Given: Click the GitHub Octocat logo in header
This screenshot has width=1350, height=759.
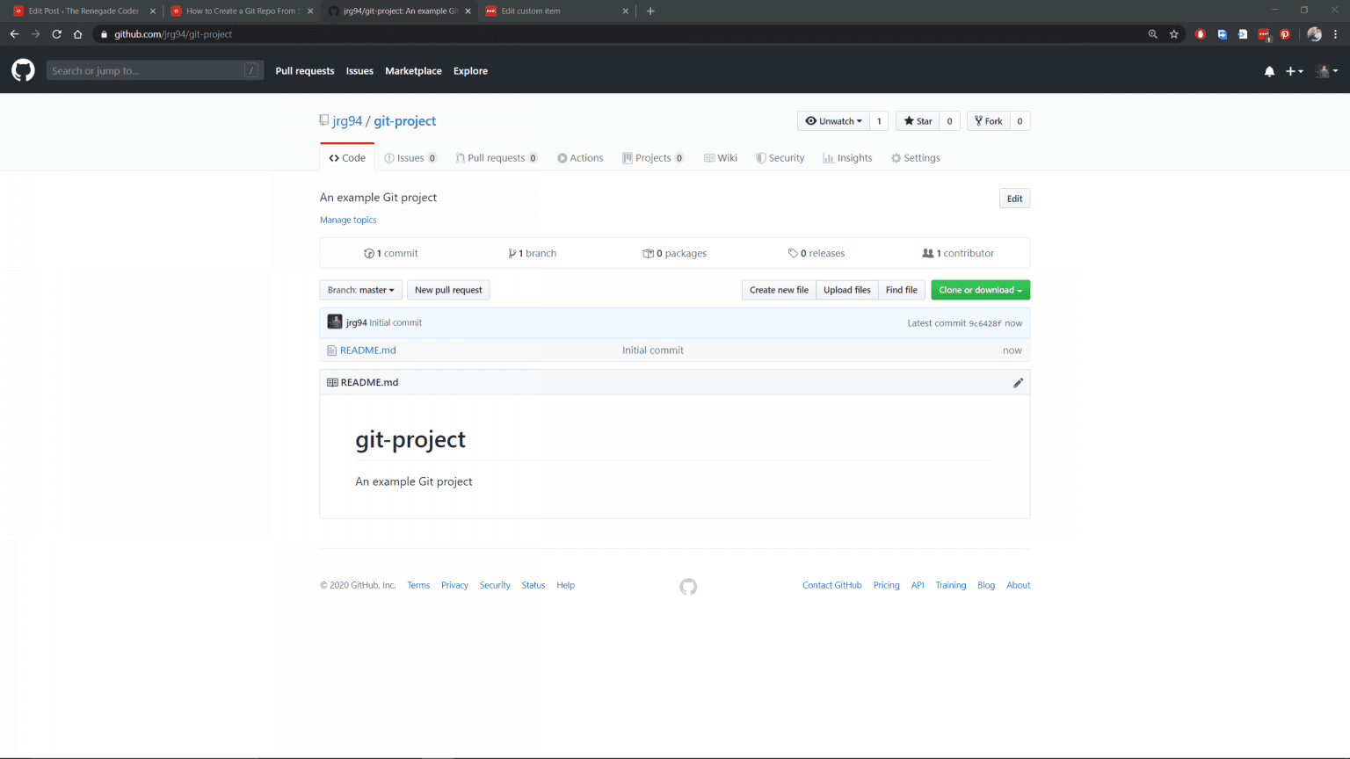Looking at the screenshot, I should [23, 70].
